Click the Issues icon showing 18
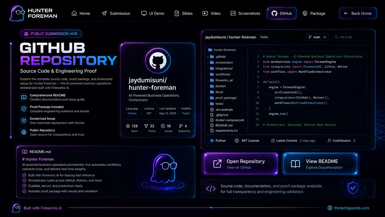Viewport: 385px width, 217px height. (163, 126)
